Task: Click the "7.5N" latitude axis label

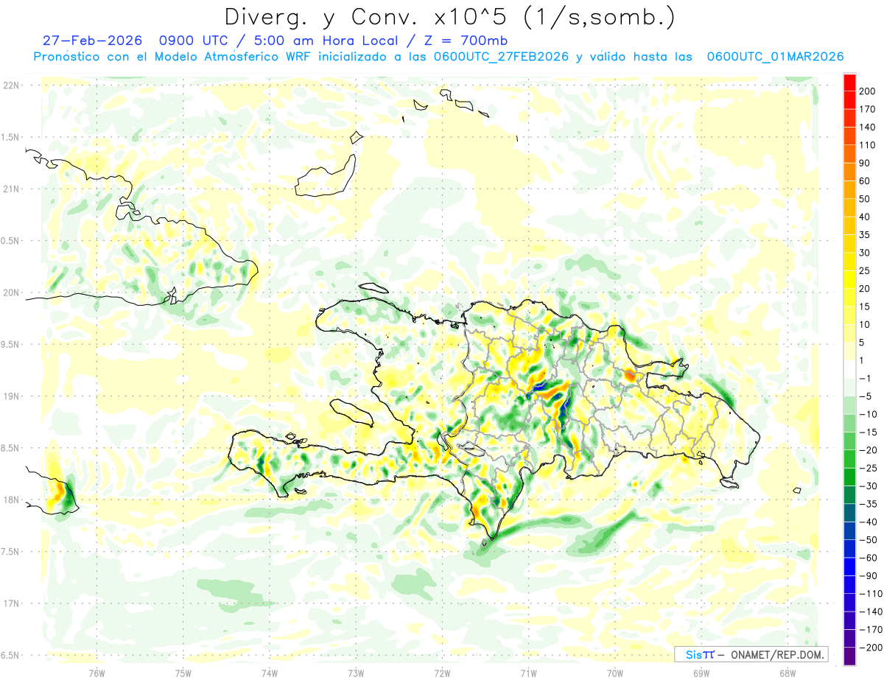Action: tap(11, 552)
